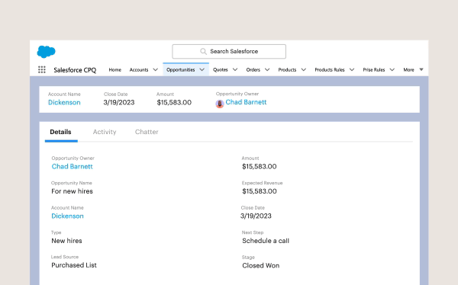The width and height of the screenshot is (458, 285).
Task: Switch to the Details tab
Action: (x=60, y=132)
